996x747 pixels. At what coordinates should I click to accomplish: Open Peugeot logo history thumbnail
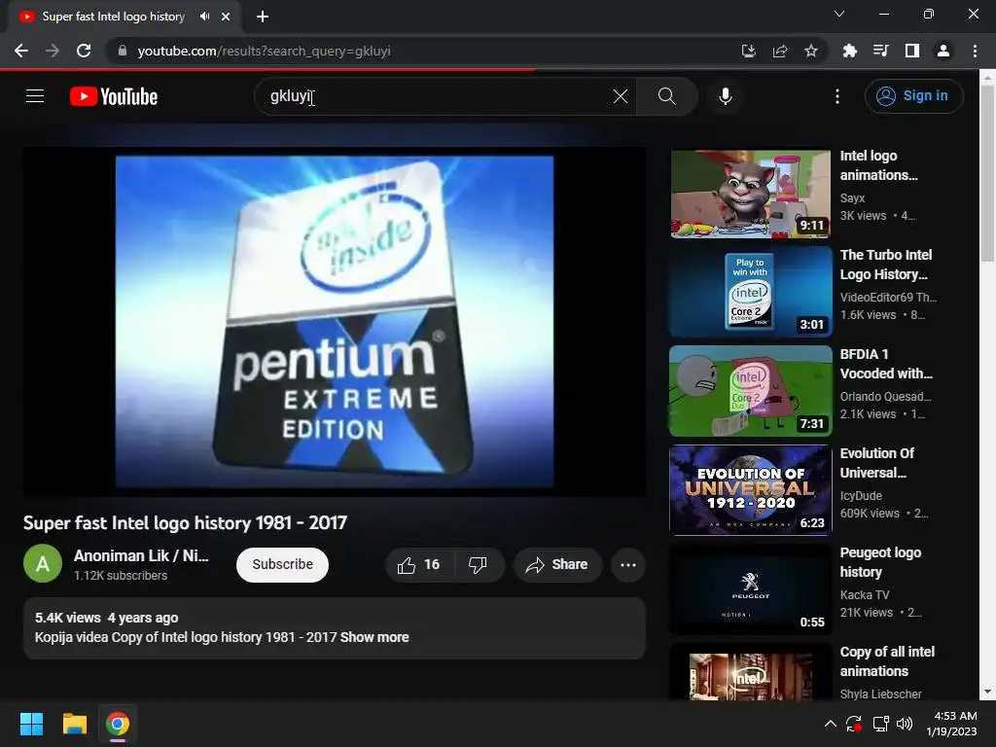[x=750, y=589]
